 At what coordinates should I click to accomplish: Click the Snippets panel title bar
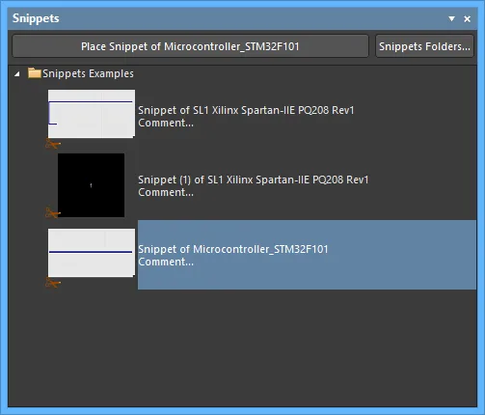[225, 18]
